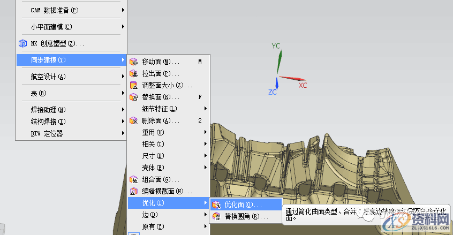The height and width of the screenshot is (235, 453).
Task: Expand the 重用 submenu arrow
Action: (206, 132)
